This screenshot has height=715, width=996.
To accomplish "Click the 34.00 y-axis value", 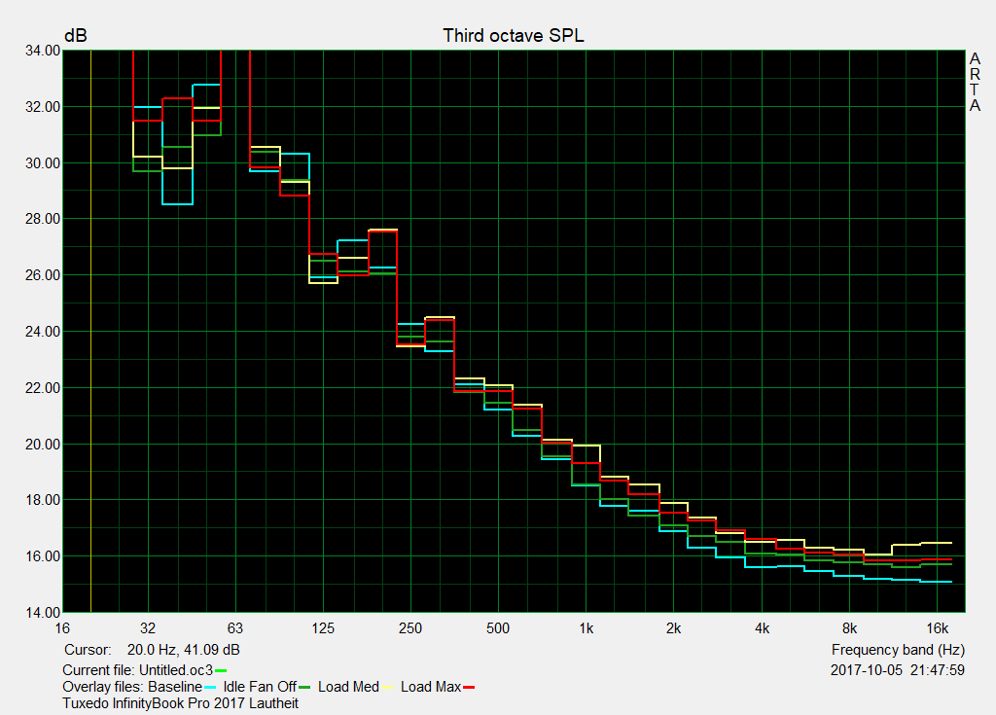I will tap(43, 51).
